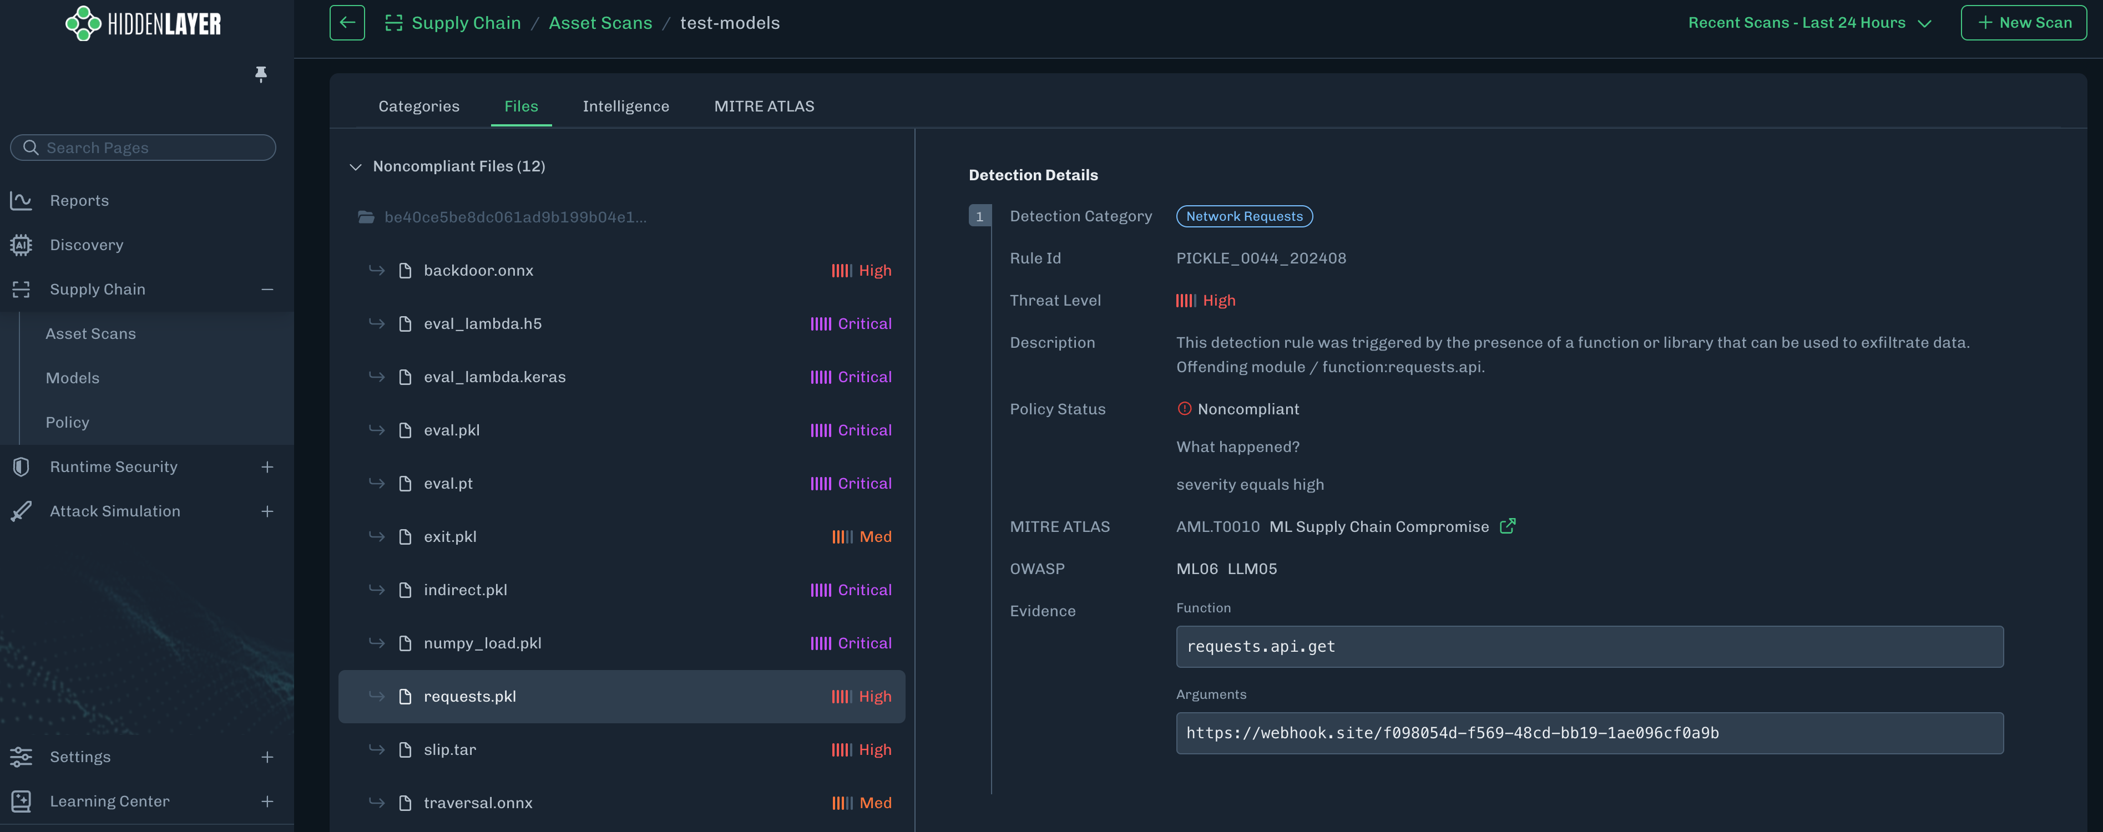Image resolution: width=2103 pixels, height=832 pixels.
Task: Open Asset Scans in sidebar
Action: click(x=90, y=333)
